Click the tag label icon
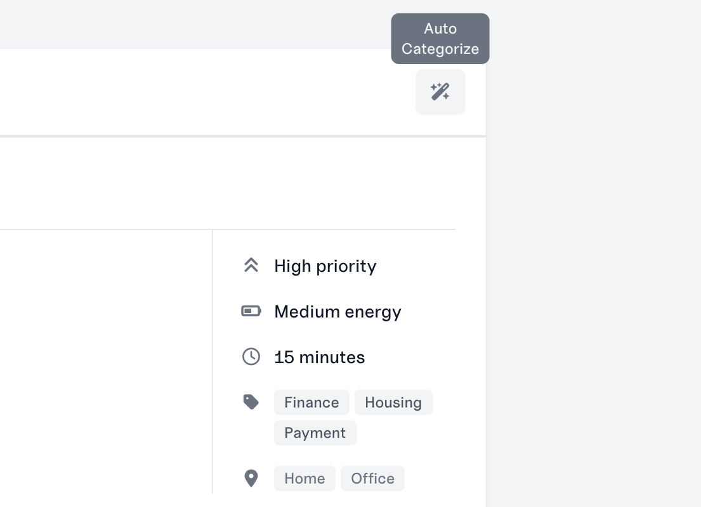The image size is (701, 507). click(251, 402)
